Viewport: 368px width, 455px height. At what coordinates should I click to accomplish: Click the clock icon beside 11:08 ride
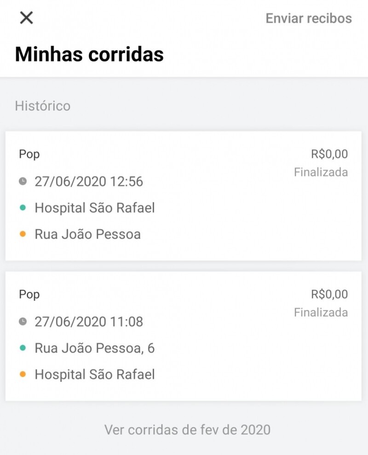23,321
